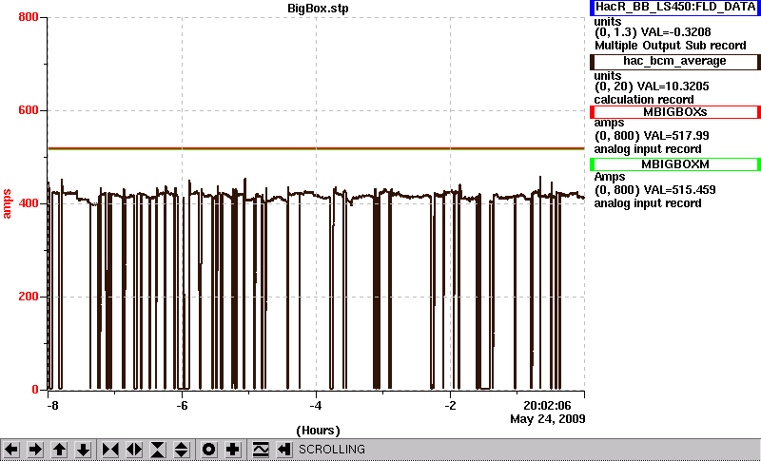
Task: Click the vertical zoom-in hourglass icon
Action: (x=158, y=450)
